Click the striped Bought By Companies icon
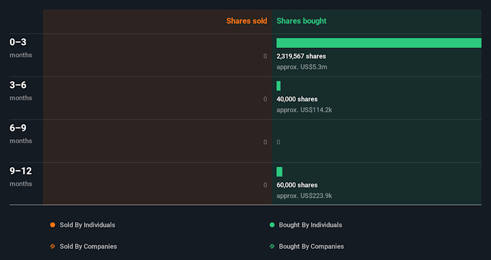 tap(272, 246)
